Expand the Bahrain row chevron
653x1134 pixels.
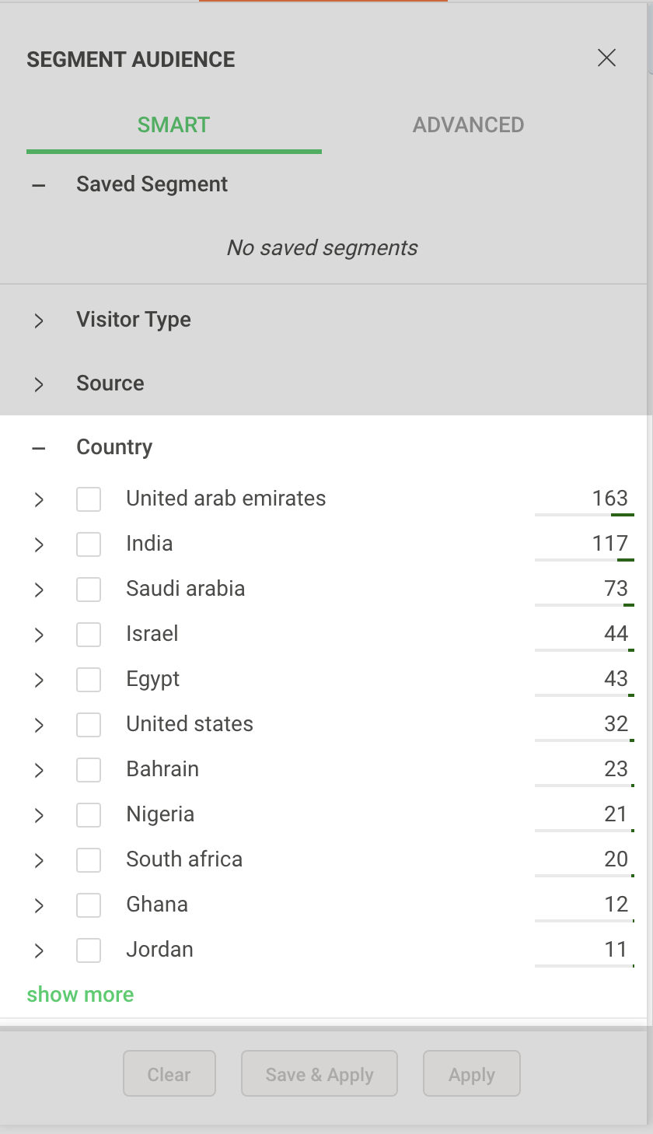[x=39, y=770]
